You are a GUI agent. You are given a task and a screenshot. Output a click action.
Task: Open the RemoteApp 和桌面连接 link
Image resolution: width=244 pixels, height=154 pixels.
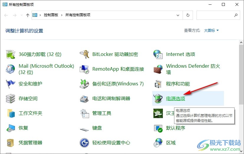(118, 69)
